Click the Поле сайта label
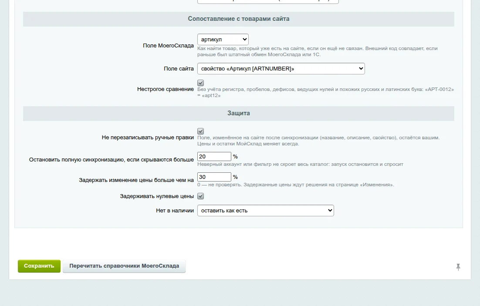480x306 pixels. (x=179, y=68)
